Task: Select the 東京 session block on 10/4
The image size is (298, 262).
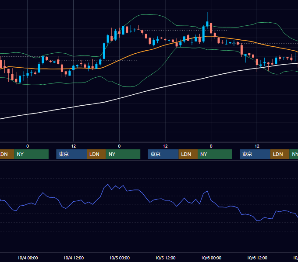Action: point(71,154)
